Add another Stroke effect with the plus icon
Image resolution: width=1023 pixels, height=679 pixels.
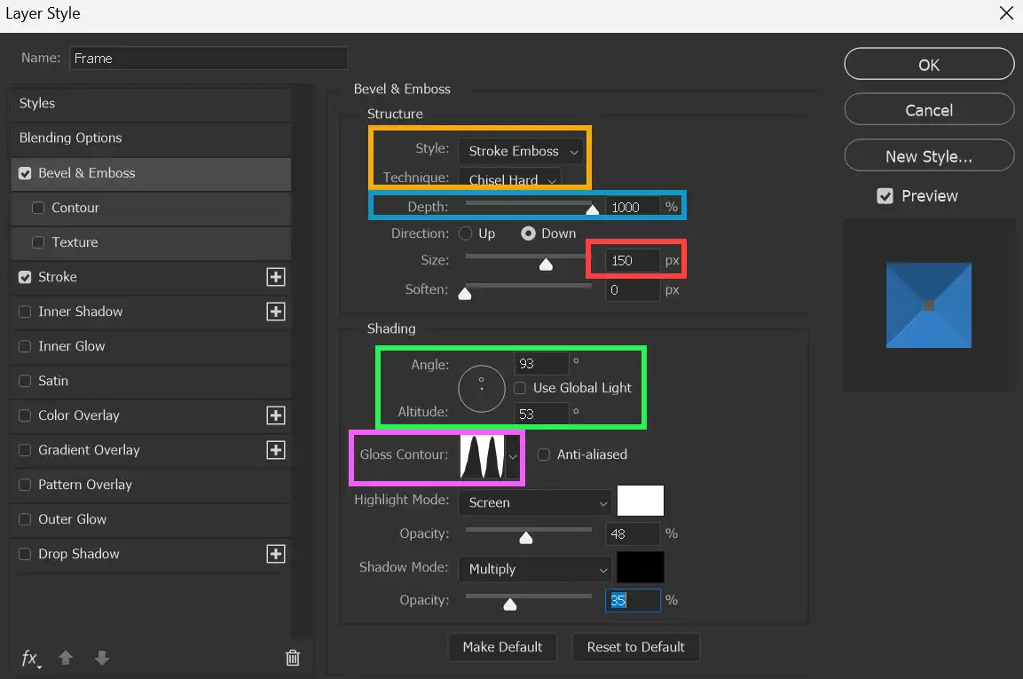(x=275, y=277)
